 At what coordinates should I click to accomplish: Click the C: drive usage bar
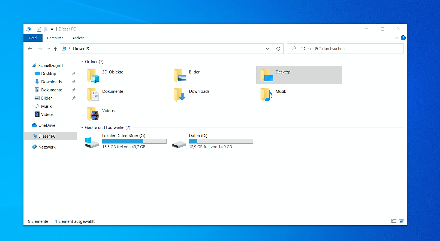[x=134, y=141]
